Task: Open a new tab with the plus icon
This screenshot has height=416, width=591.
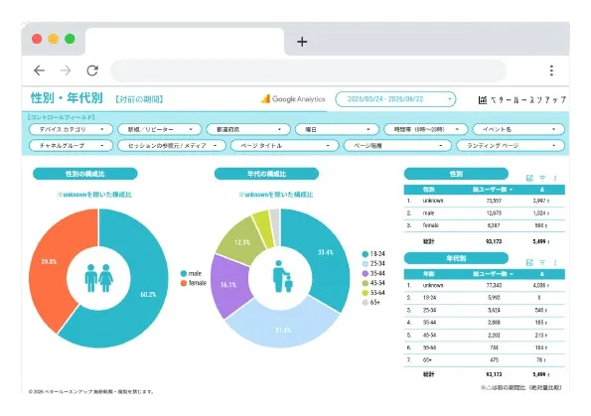Action: pos(302,42)
